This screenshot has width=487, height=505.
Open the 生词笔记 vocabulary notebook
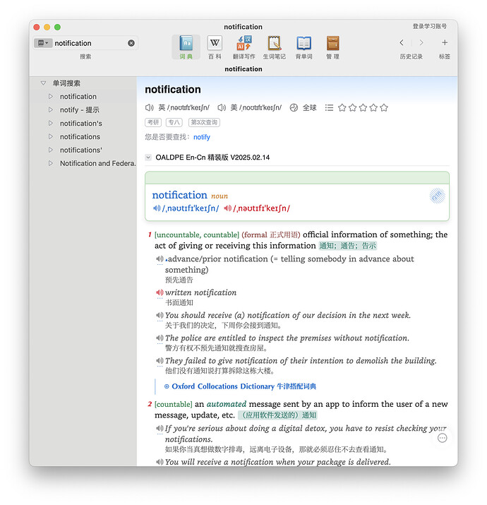click(x=274, y=47)
